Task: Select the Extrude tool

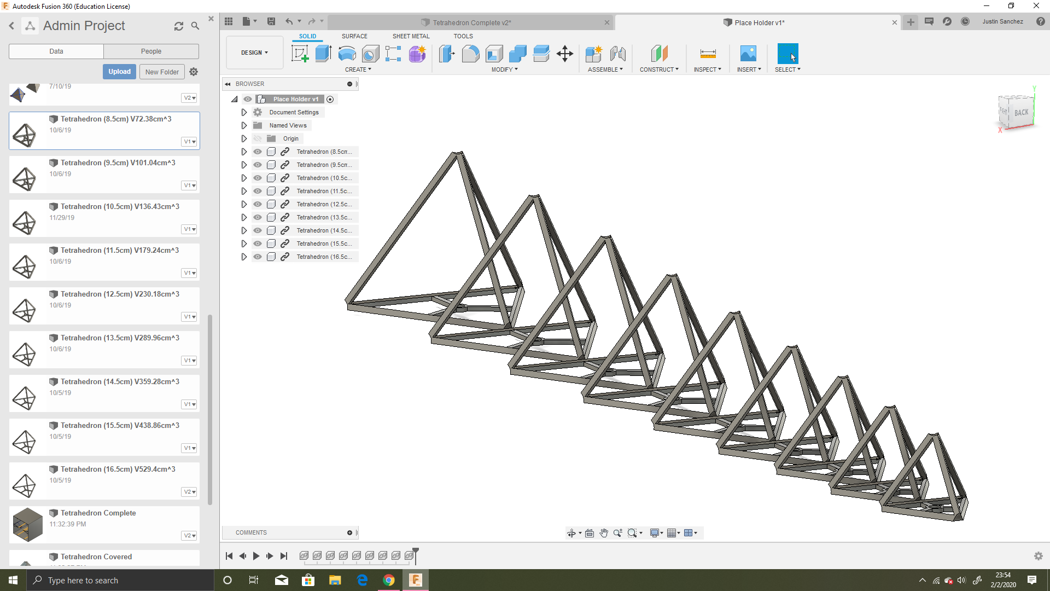Action: click(x=324, y=54)
